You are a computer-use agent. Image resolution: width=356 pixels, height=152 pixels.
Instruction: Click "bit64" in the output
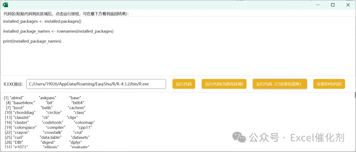[78, 103]
